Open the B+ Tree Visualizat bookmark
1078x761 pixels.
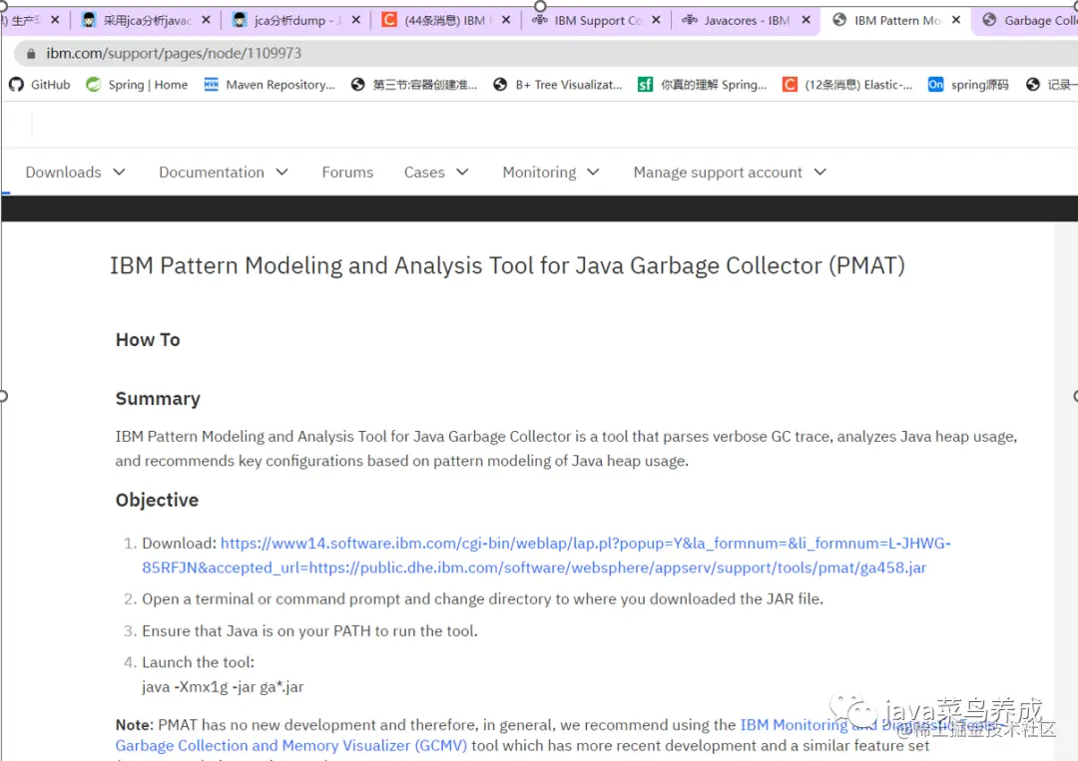(x=558, y=85)
